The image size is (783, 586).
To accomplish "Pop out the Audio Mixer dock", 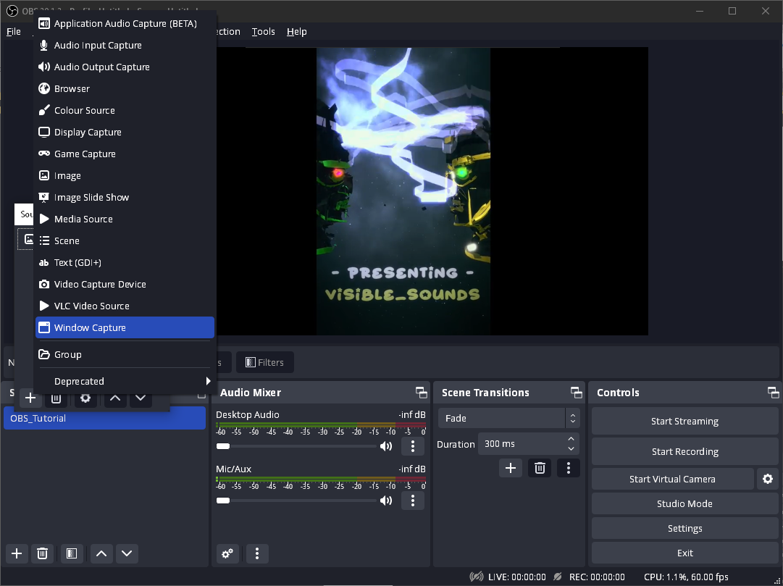I will 421,393.
